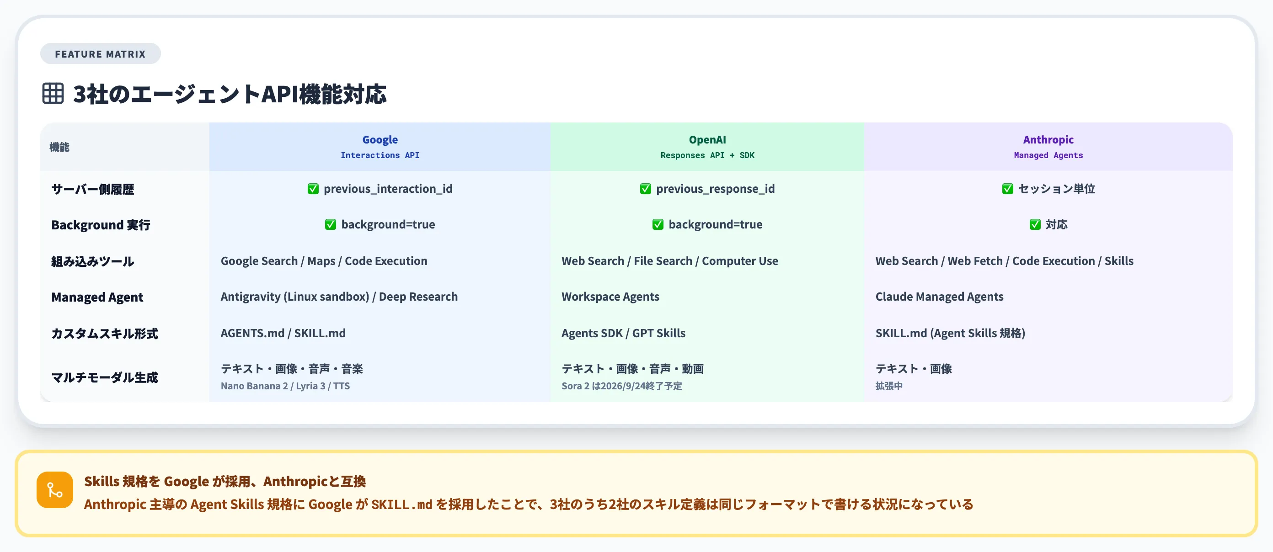This screenshot has width=1273, height=552.
Task: Click the green check beside previous_interaction_id
Action: (313, 189)
